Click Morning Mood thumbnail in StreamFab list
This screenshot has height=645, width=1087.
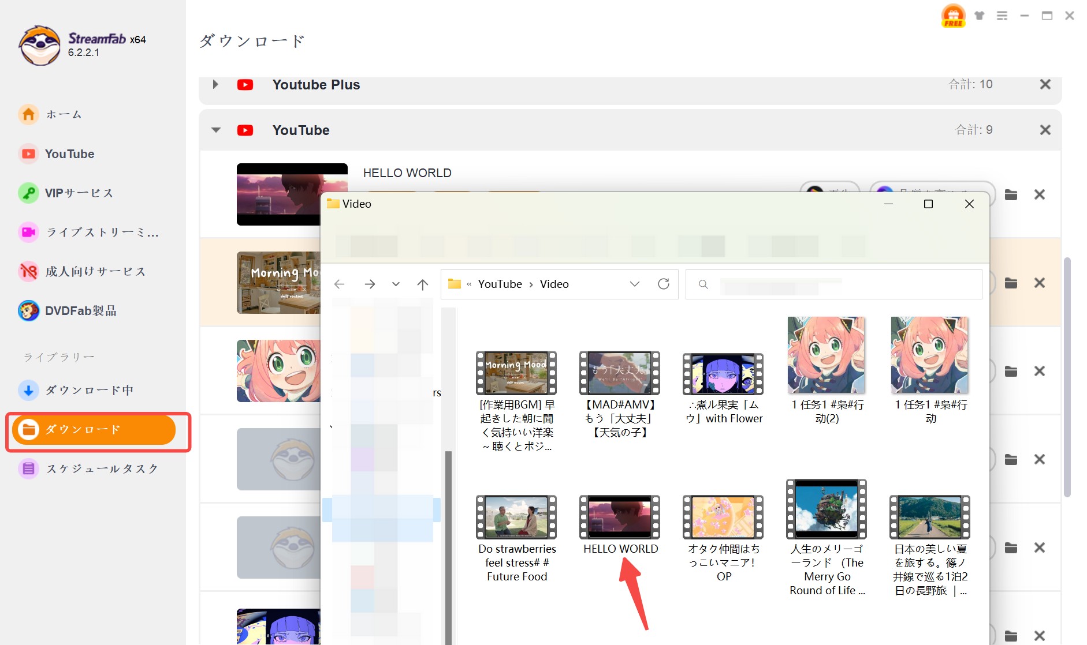point(278,283)
